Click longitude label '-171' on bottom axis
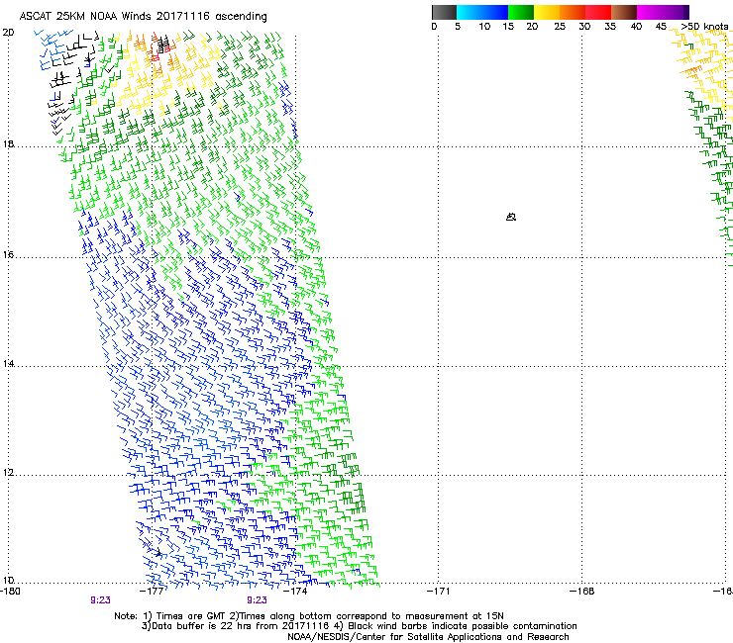733x643 pixels. [439, 592]
